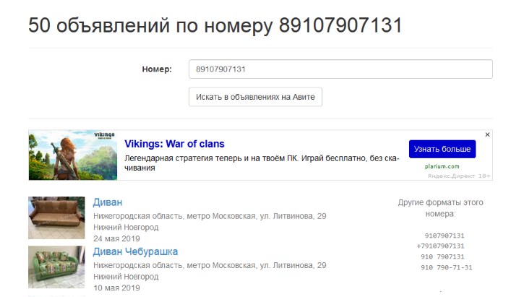Select the +79107907131 number format

(440, 246)
